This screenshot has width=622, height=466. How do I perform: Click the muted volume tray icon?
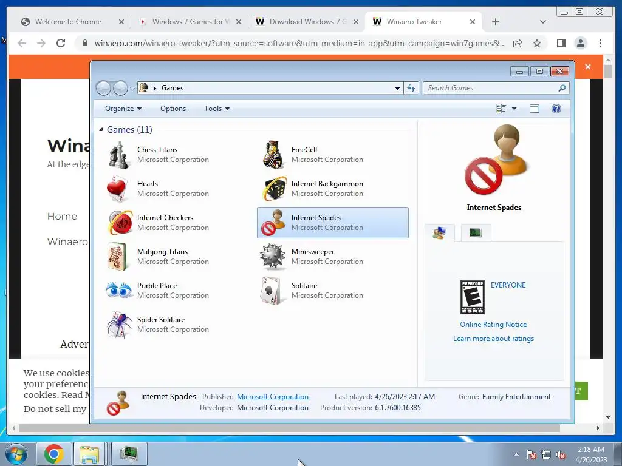[x=560, y=455]
